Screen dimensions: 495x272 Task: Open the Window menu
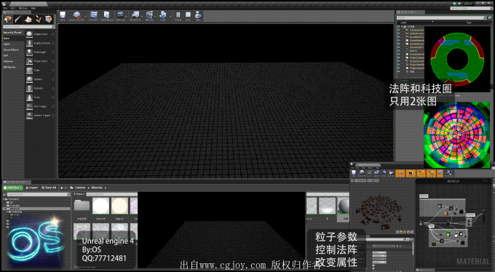click(x=23, y=8)
